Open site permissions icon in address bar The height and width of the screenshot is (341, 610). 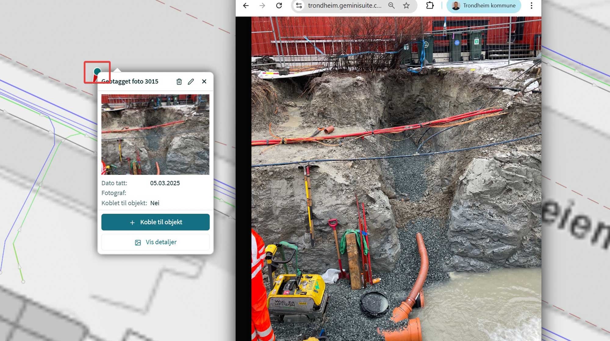click(299, 5)
